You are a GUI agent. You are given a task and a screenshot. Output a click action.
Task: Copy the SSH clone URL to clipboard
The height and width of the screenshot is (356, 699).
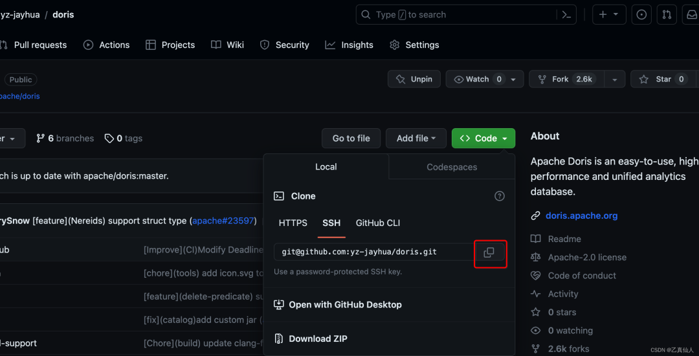point(489,252)
